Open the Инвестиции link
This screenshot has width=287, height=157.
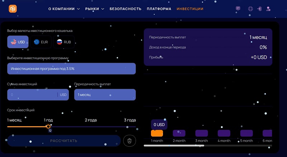pos(190,9)
